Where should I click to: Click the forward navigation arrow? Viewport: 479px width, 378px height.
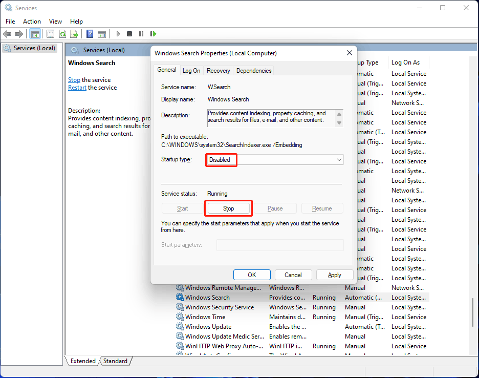tap(19, 34)
